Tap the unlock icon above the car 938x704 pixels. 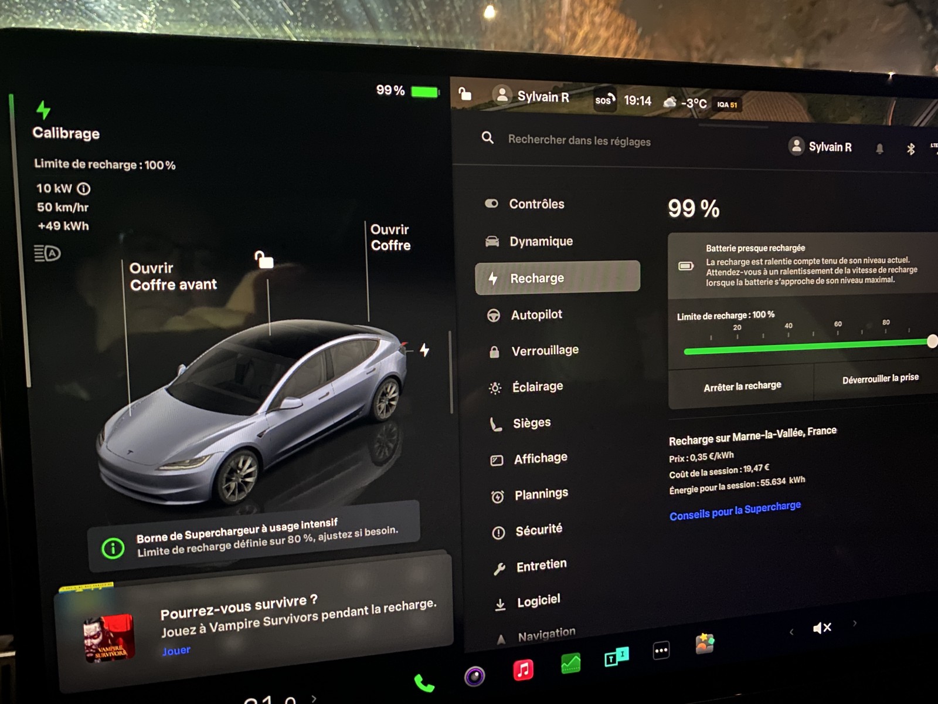(264, 259)
